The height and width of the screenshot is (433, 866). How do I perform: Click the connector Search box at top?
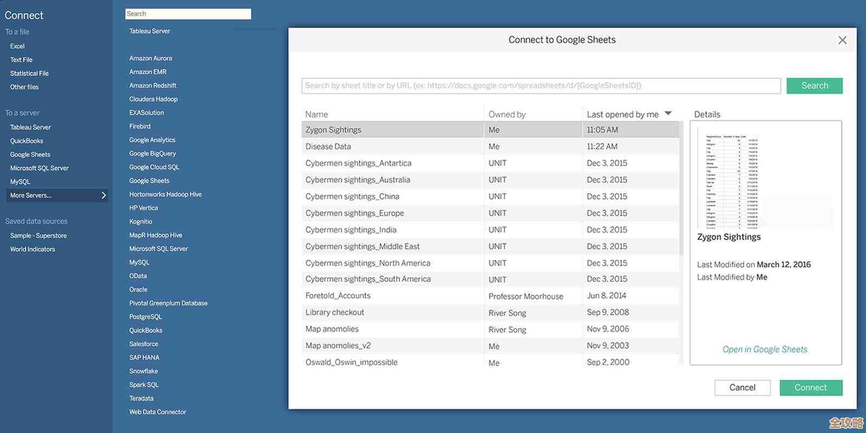(x=188, y=14)
